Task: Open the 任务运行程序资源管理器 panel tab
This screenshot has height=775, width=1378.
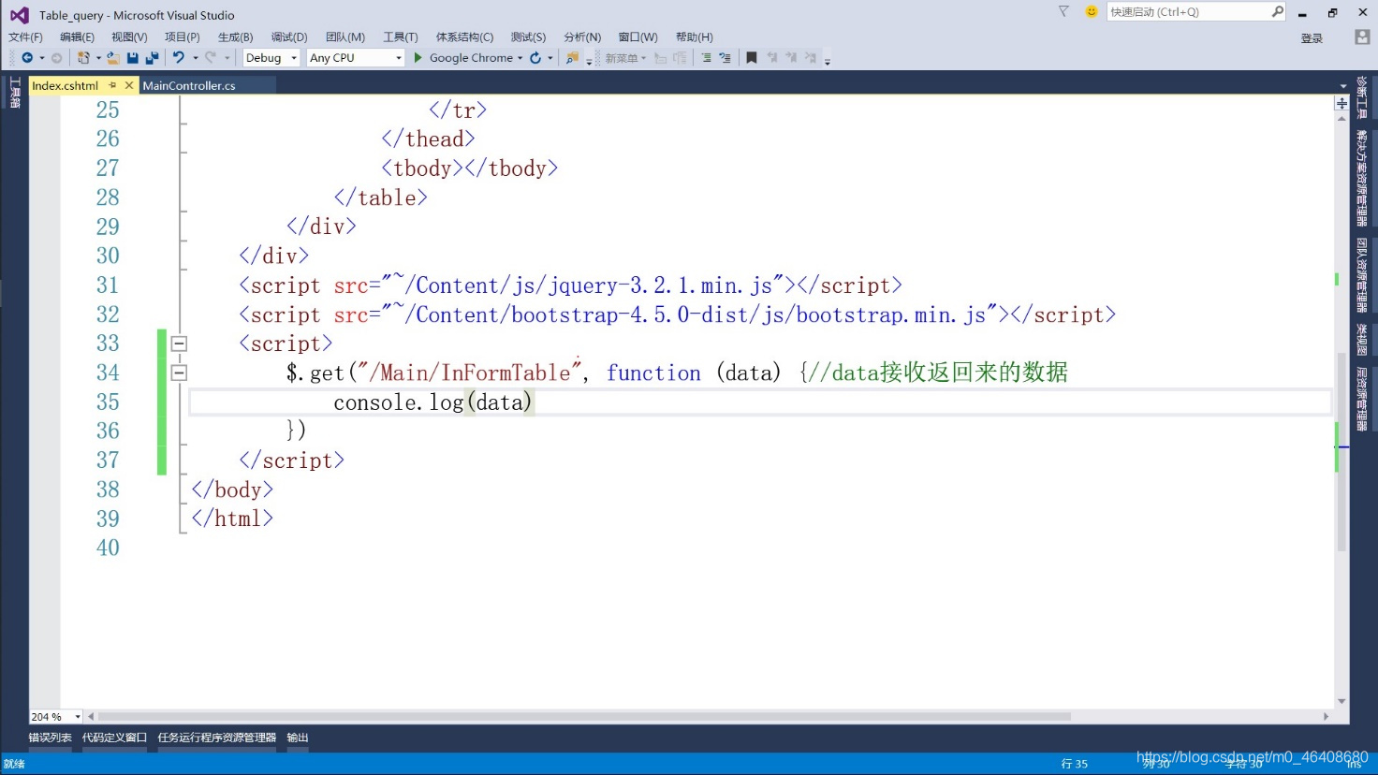Action: [216, 738]
